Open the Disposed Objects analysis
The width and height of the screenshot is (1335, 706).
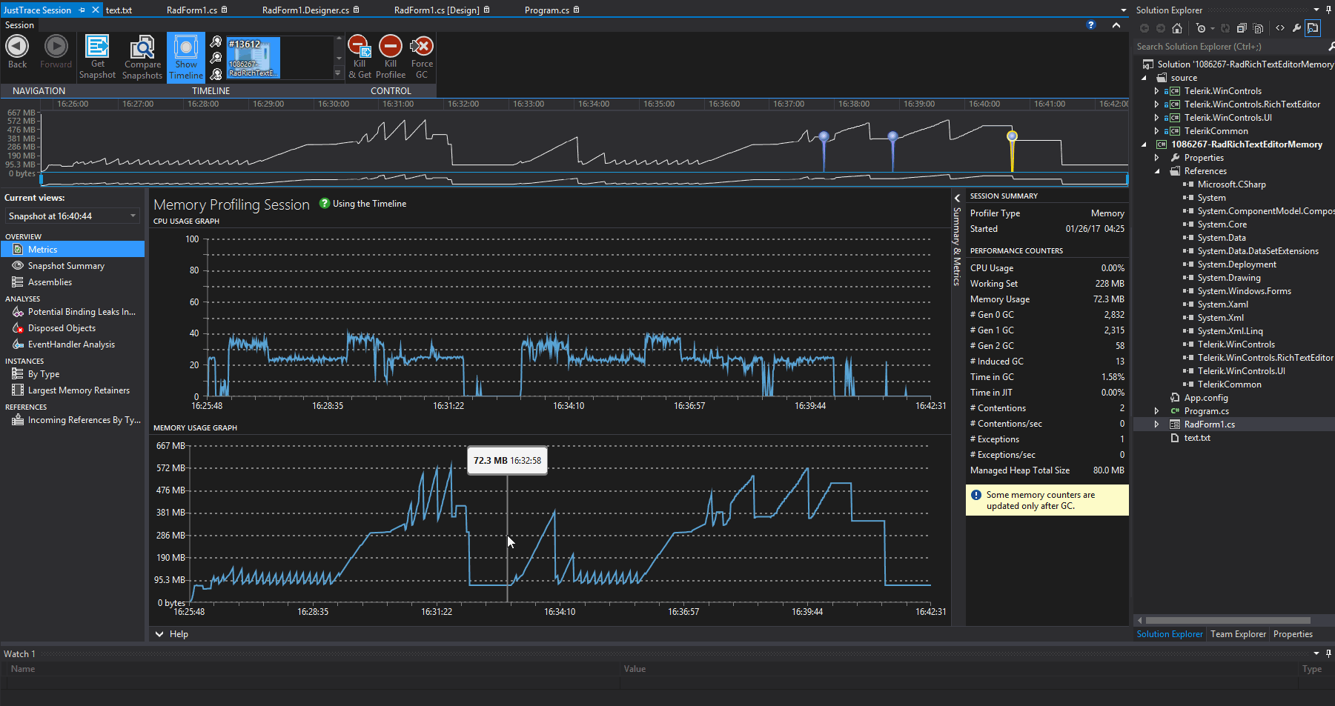click(x=62, y=328)
